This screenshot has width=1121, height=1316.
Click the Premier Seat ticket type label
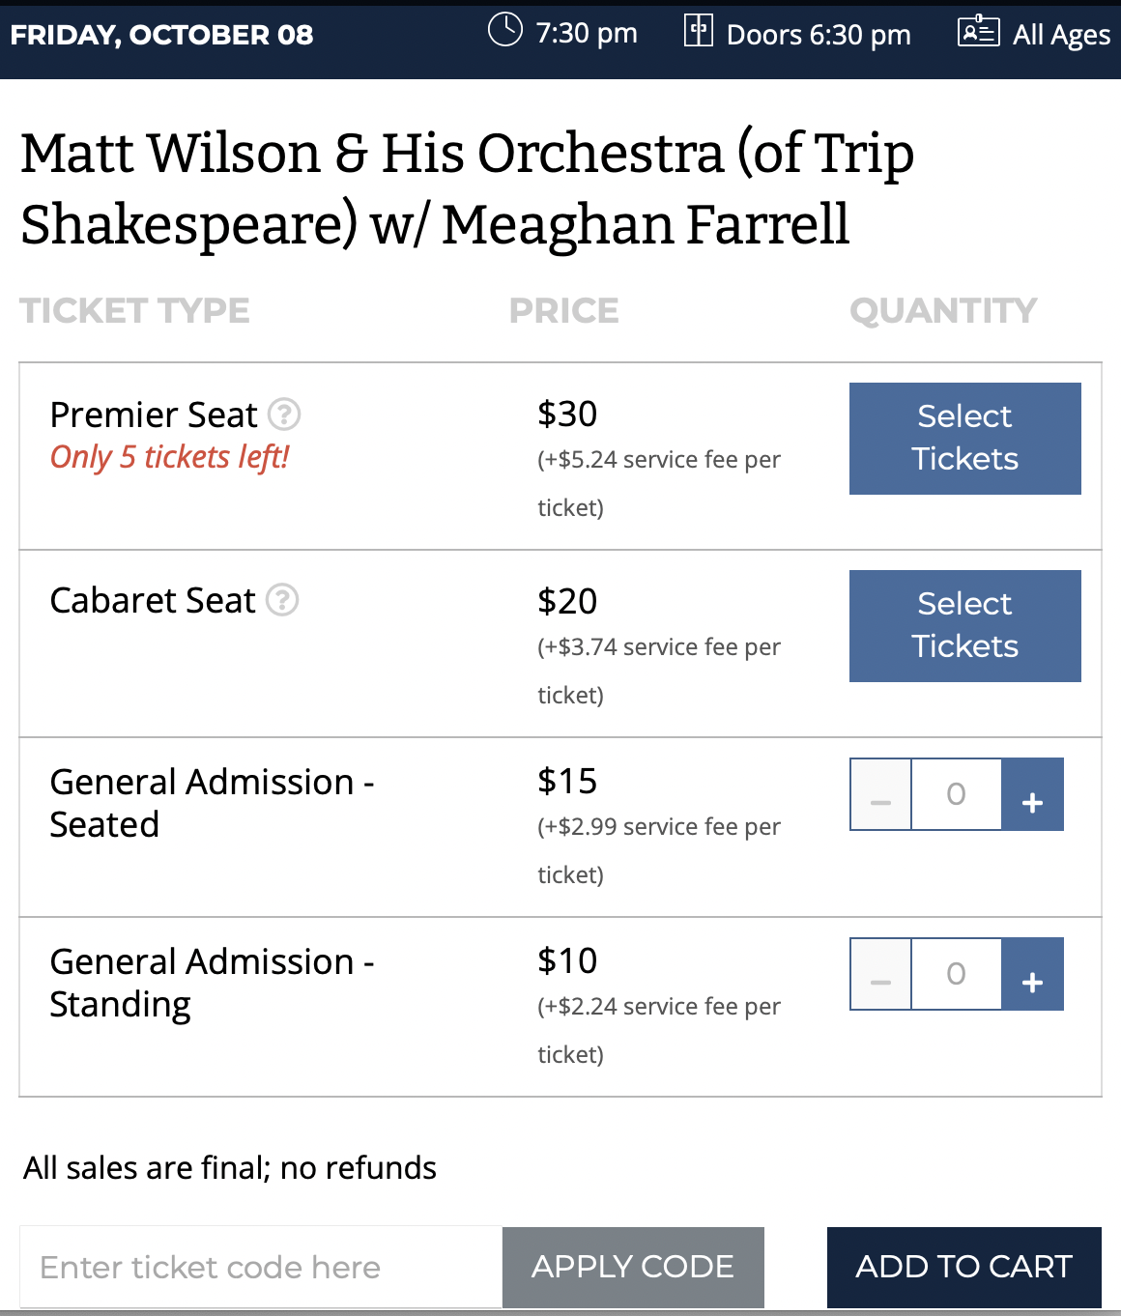[154, 415]
